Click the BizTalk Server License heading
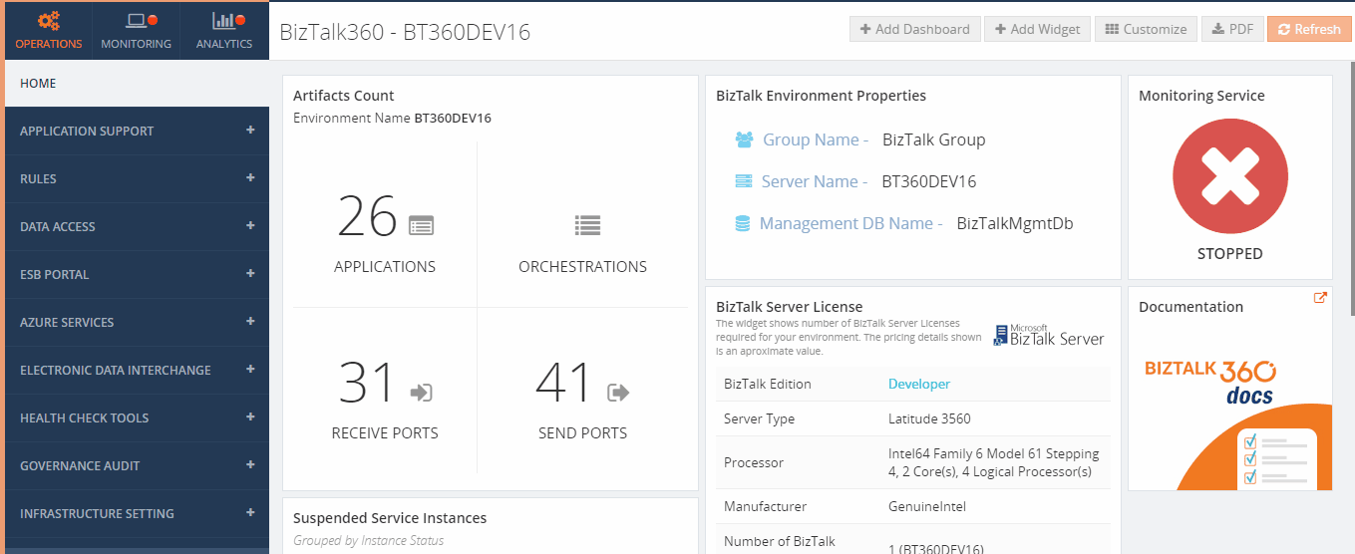This screenshot has width=1355, height=554. pos(790,307)
